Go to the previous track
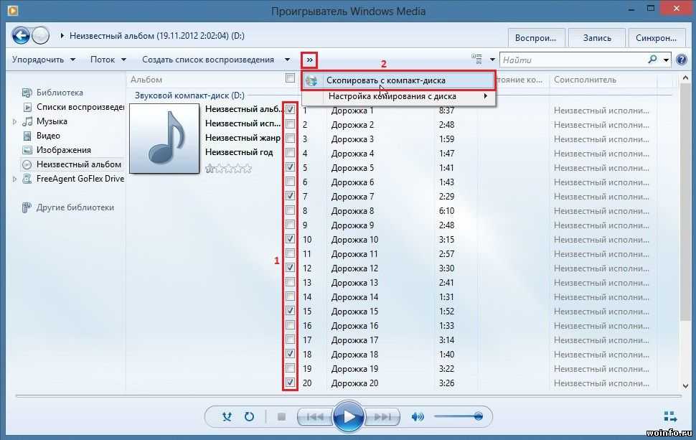696x440 pixels. pyautogui.click(x=315, y=417)
